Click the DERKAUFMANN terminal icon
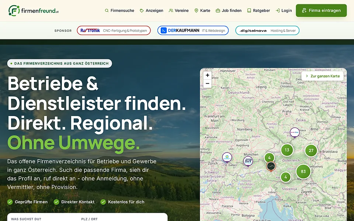The image size is (354, 221). 164,31
